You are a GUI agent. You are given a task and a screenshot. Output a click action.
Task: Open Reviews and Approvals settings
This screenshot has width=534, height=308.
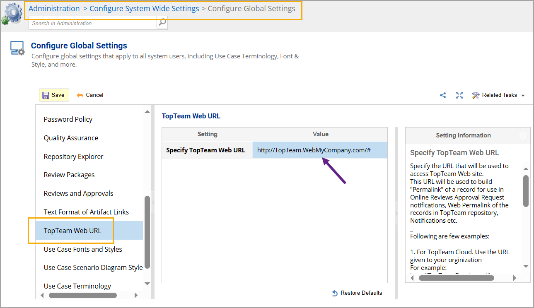coord(78,193)
